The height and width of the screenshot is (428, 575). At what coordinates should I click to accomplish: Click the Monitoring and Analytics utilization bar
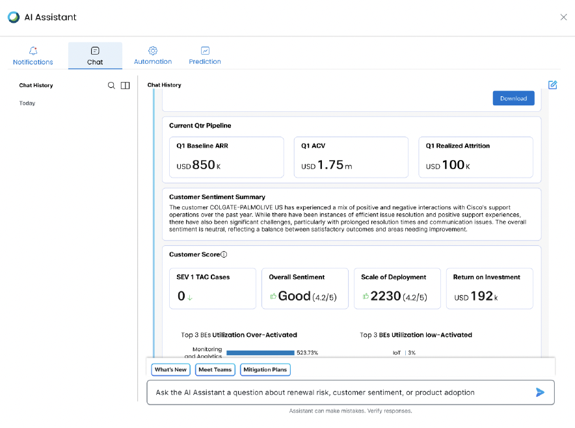click(260, 353)
